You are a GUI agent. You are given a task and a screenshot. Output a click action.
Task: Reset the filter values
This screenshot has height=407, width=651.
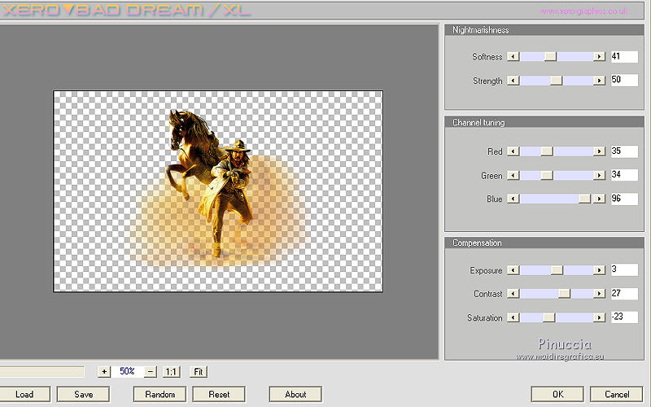(x=219, y=395)
